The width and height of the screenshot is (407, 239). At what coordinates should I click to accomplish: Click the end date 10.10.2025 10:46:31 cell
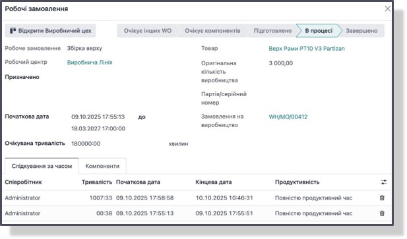pyautogui.click(x=224, y=198)
